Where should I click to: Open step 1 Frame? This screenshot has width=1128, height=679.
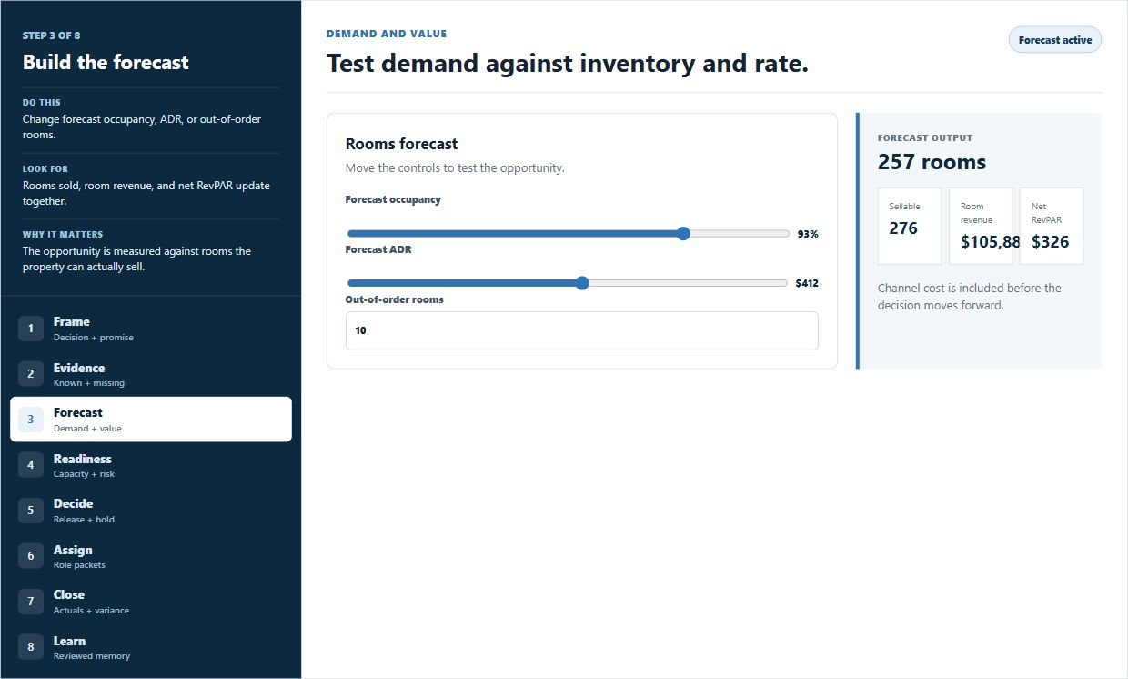point(151,329)
